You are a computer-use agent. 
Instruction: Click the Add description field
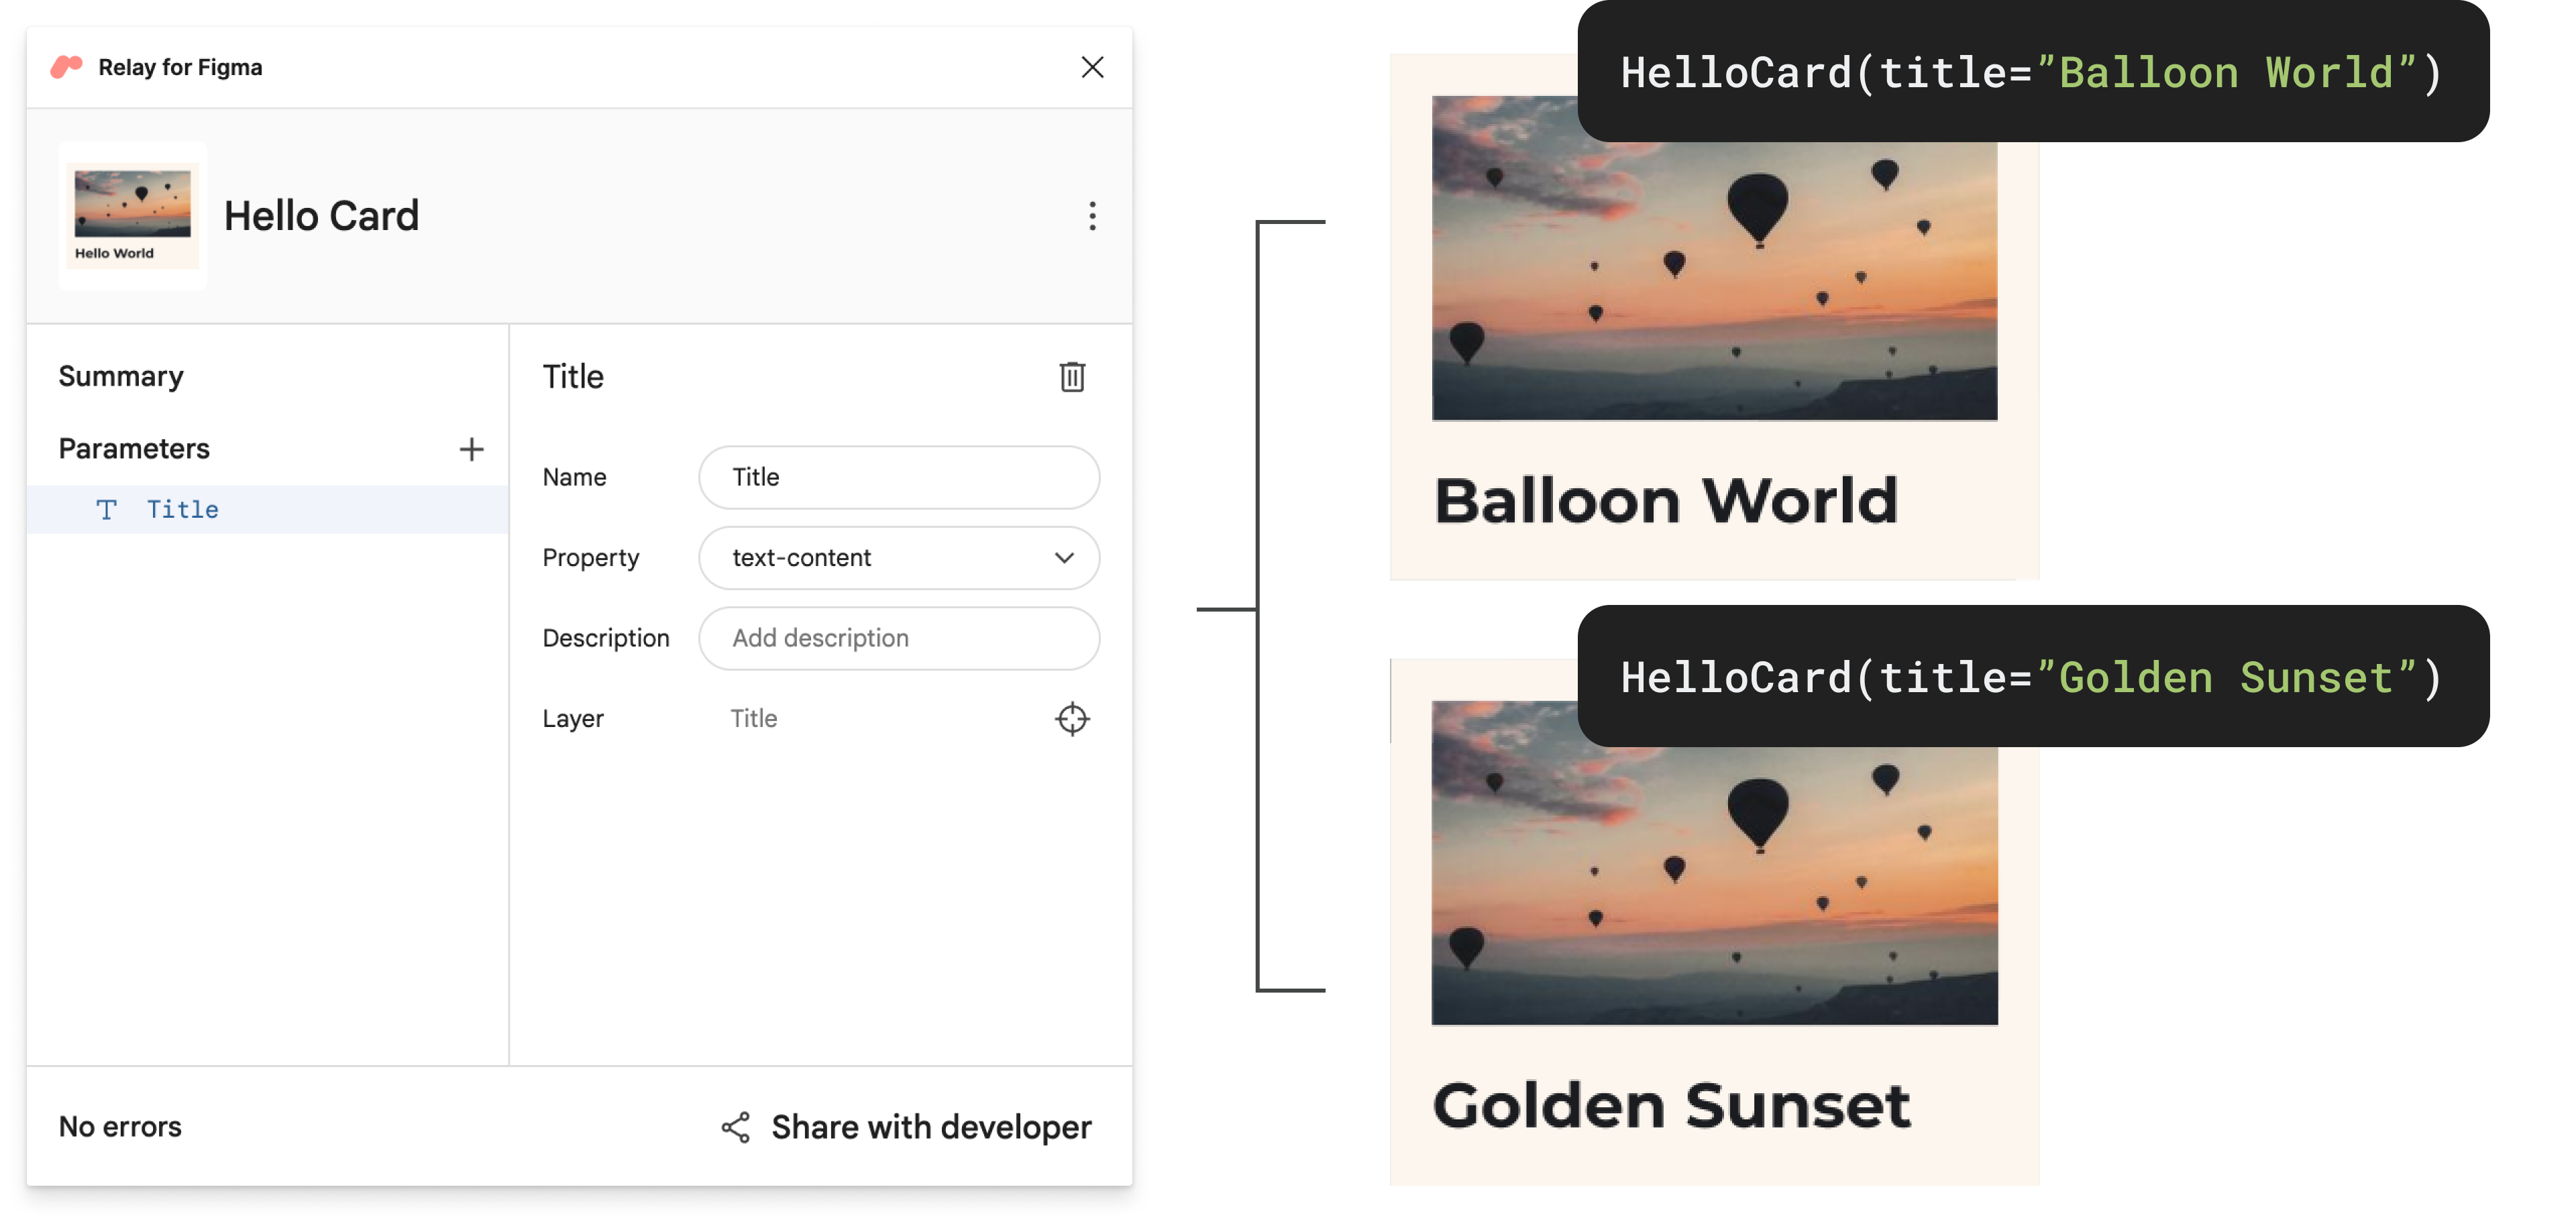point(900,638)
